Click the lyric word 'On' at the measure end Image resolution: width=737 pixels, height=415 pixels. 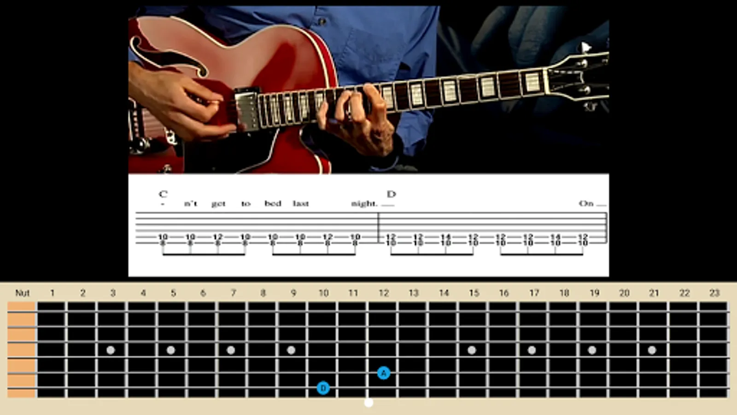[x=586, y=203]
